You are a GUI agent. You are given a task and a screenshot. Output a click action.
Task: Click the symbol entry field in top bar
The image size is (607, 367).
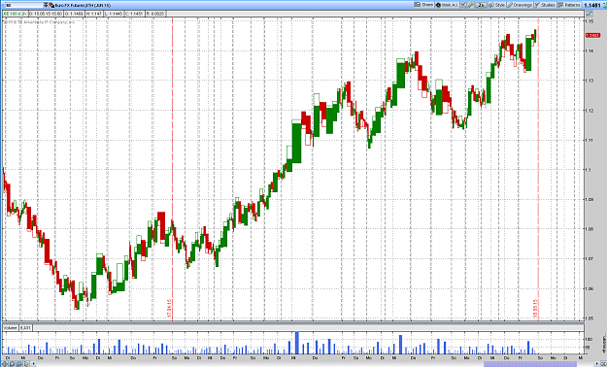24,6
